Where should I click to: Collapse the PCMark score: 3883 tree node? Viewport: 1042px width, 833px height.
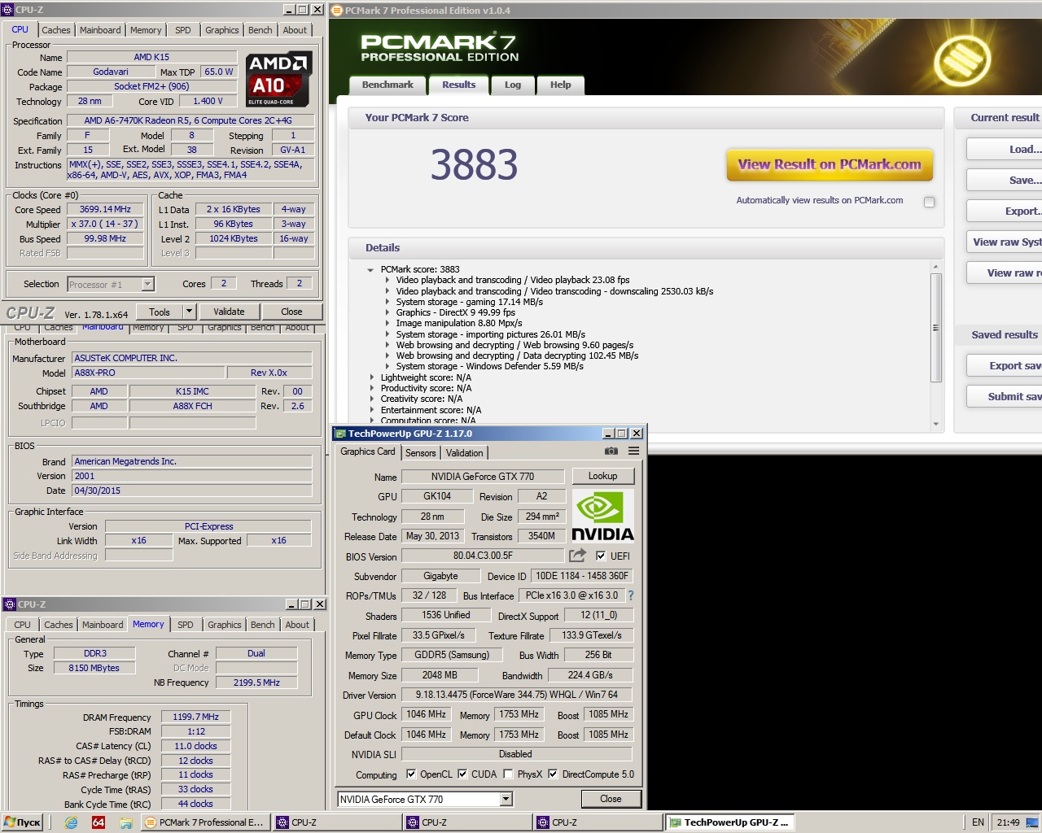pyautogui.click(x=370, y=269)
